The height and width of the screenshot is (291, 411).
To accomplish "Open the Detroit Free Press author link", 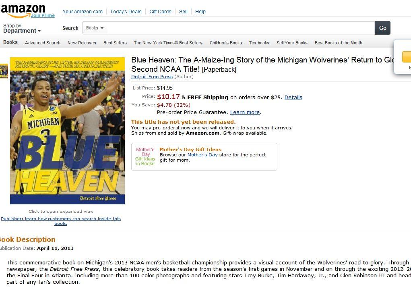I will click(152, 77).
